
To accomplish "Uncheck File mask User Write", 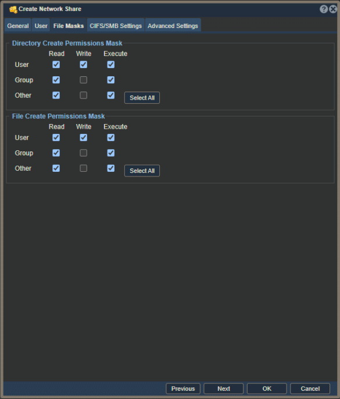I will click(84, 137).
